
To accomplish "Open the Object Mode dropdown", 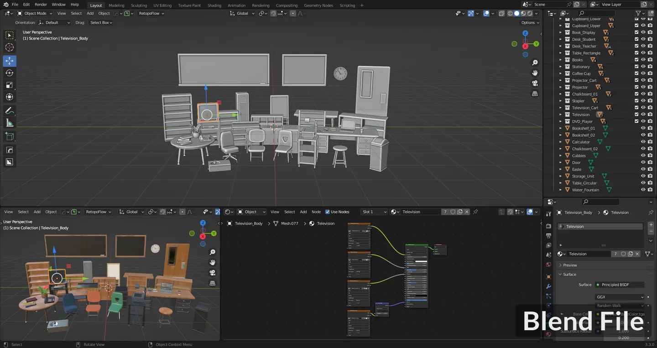I will coord(35,13).
